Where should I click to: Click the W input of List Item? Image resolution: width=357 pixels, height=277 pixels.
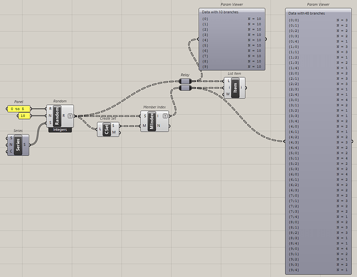(x=228, y=94)
